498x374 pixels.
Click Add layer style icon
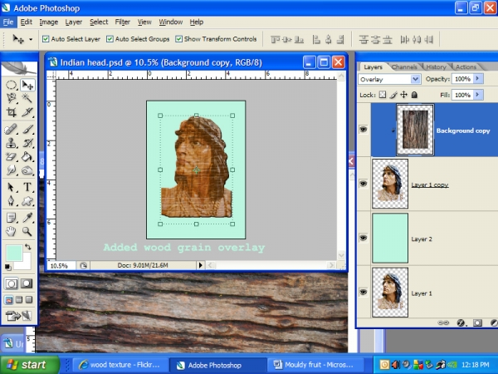coord(461,323)
